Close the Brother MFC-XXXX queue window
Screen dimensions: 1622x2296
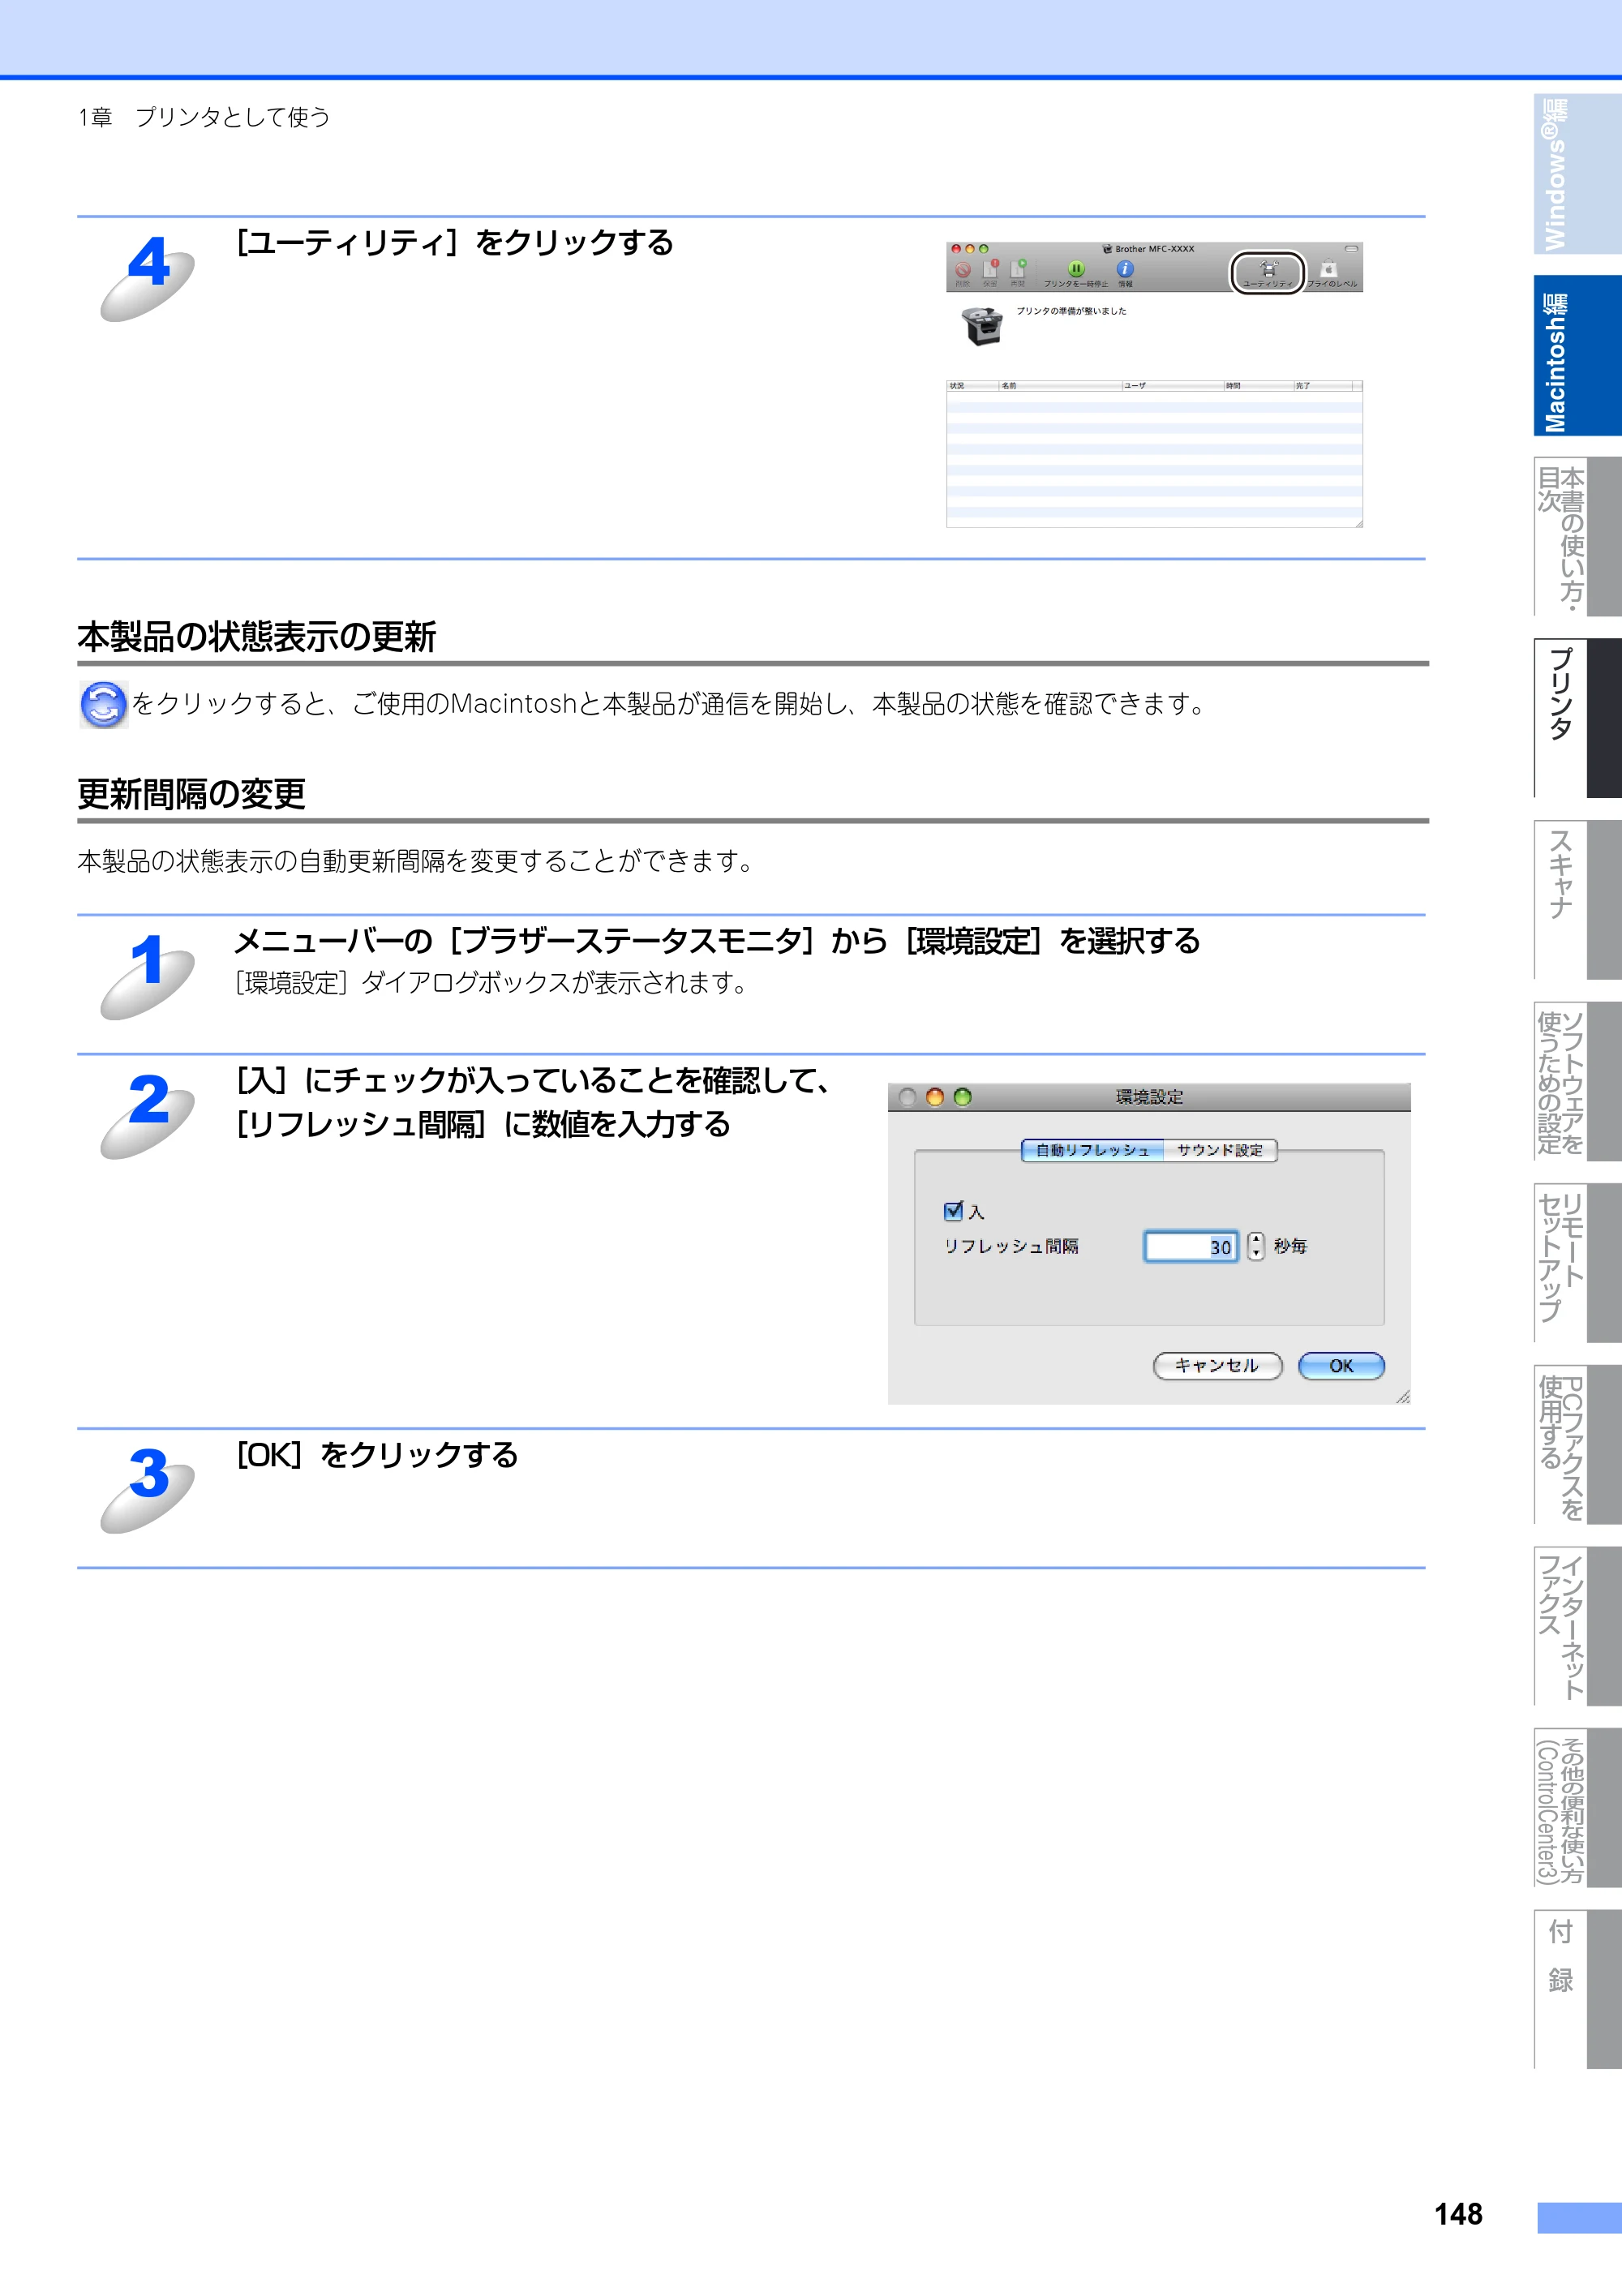point(956,248)
